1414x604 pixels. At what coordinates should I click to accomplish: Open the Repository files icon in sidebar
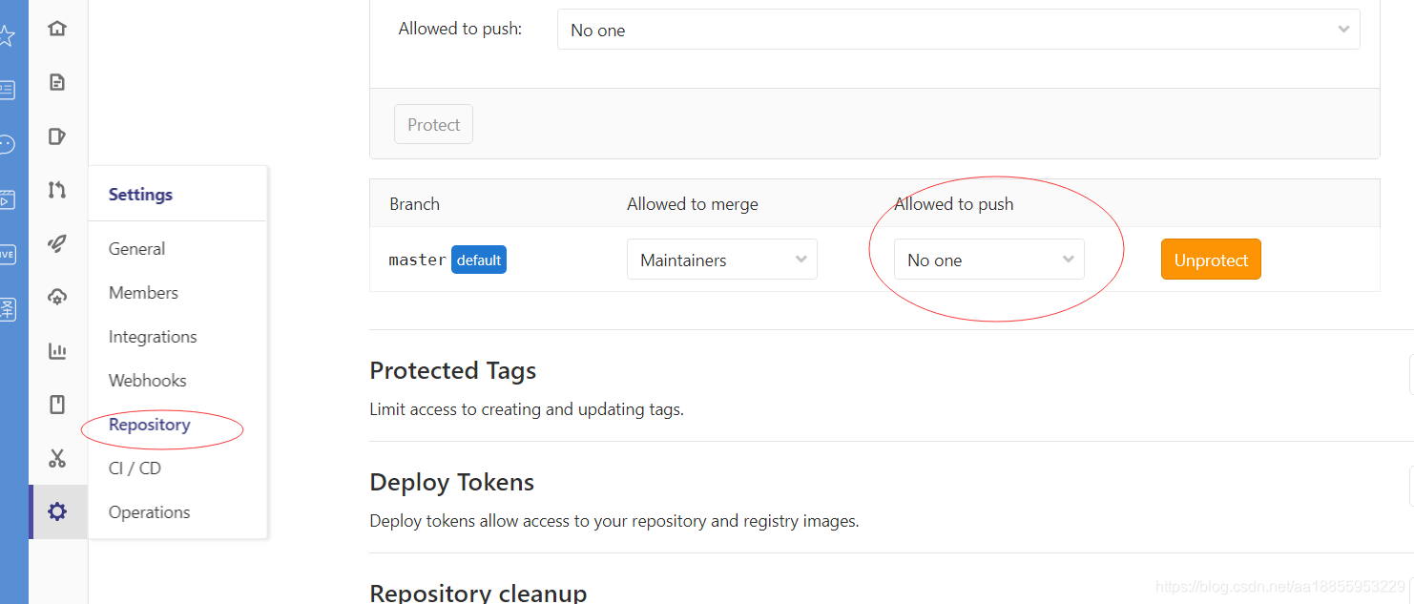57,82
